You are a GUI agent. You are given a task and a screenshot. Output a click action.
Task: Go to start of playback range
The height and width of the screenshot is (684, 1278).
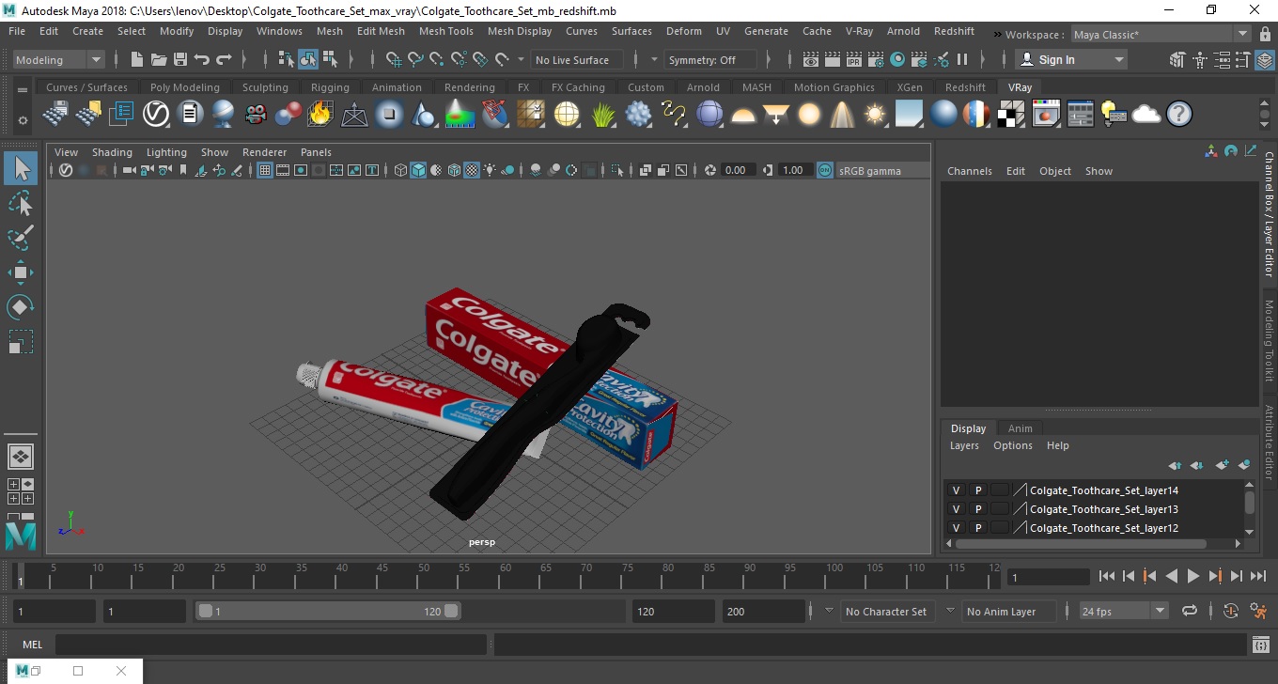(1107, 576)
